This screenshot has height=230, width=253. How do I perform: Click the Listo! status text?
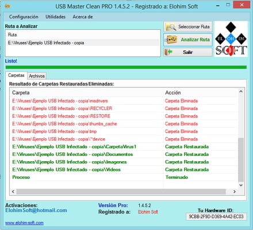[11, 61]
